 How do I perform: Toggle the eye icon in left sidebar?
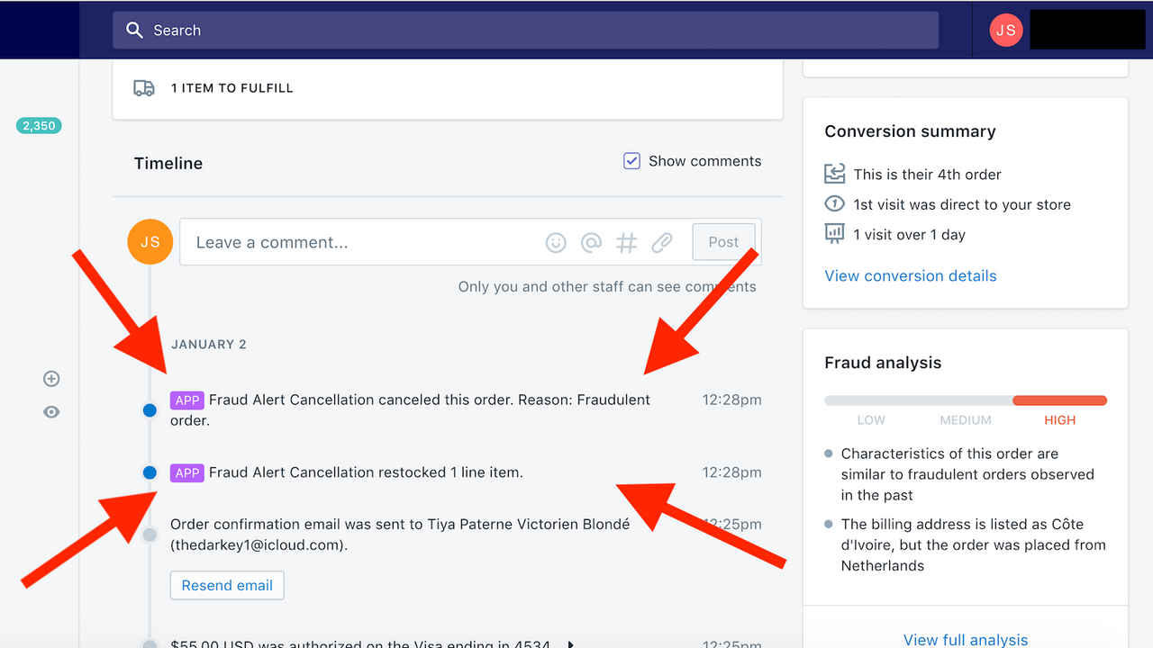click(x=51, y=412)
